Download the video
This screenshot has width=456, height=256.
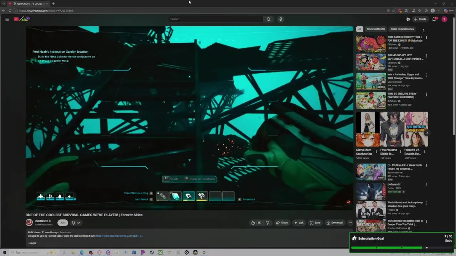pyautogui.click(x=335, y=223)
